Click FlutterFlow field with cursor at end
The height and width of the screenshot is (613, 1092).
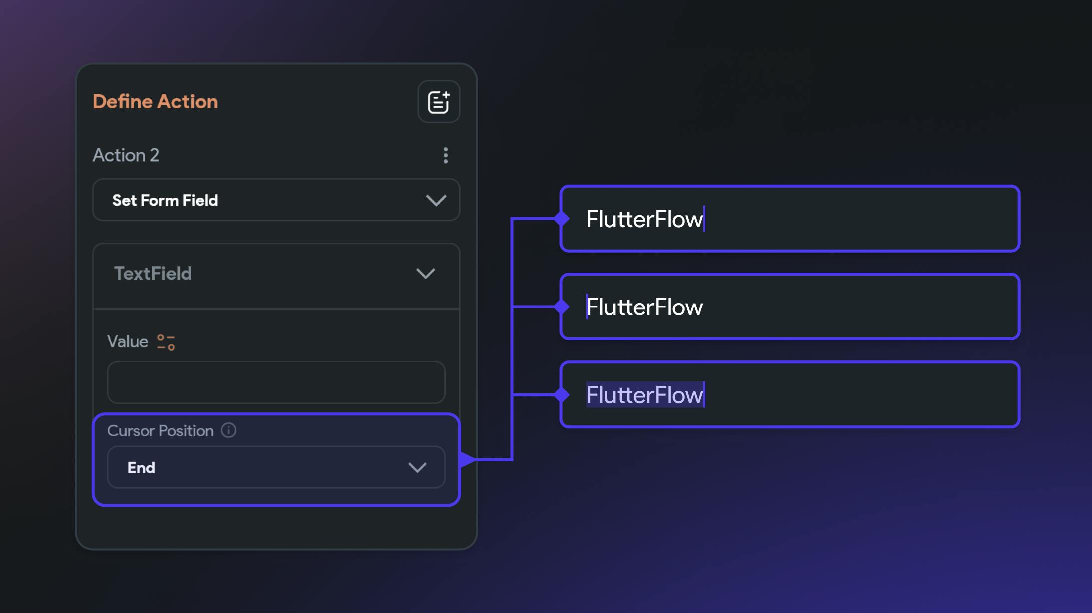point(790,219)
